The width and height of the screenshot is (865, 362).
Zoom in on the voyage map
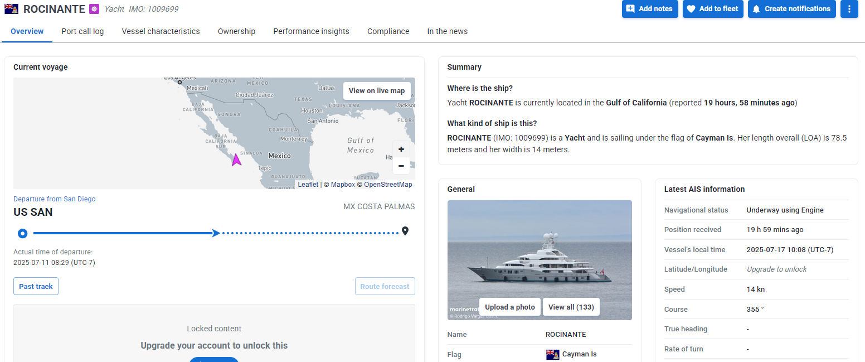[401, 149]
